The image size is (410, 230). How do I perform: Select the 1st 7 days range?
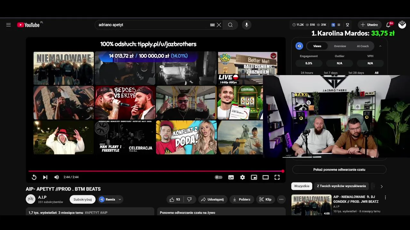point(331,73)
